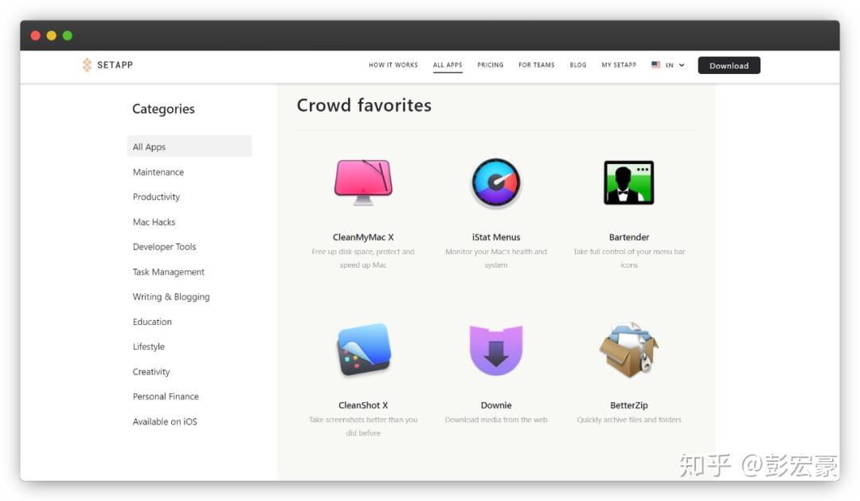This screenshot has width=860, height=501.
Task: Select the Productivity category
Action: coord(156,197)
